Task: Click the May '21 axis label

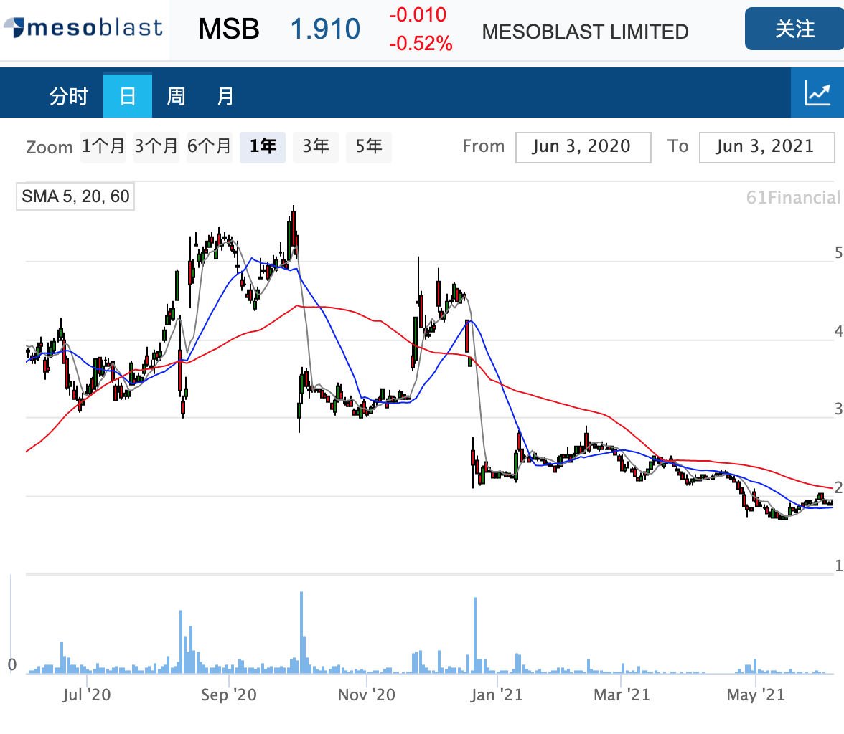Action: click(756, 695)
